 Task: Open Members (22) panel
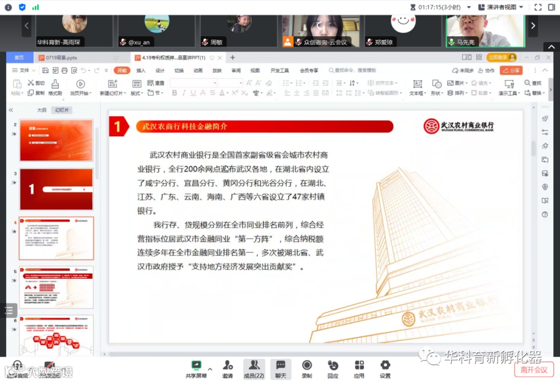click(x=254, y=369)
